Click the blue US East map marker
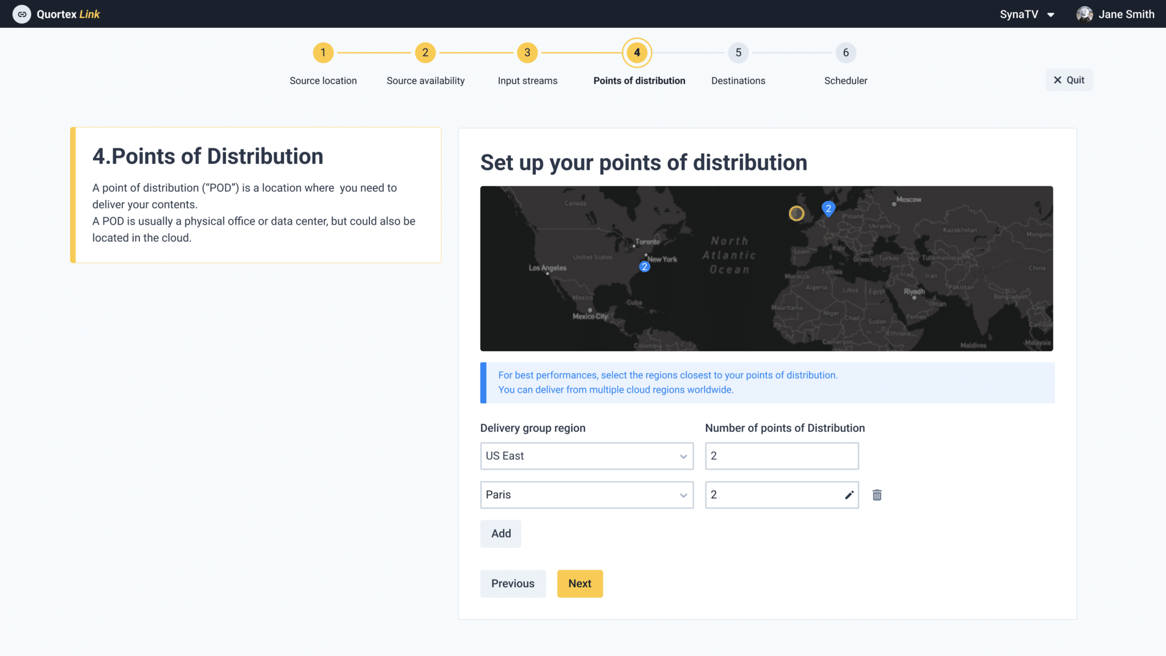 tap(644, 266)
